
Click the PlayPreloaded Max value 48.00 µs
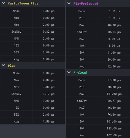[x=114, y=25]
